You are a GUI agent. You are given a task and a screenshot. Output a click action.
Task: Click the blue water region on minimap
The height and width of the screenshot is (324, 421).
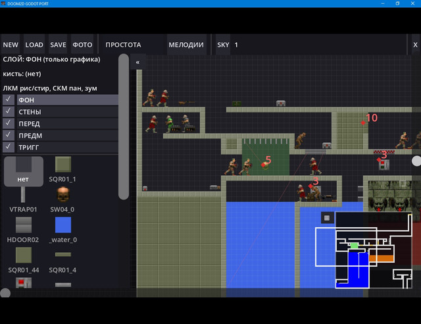tap(359, 270)
